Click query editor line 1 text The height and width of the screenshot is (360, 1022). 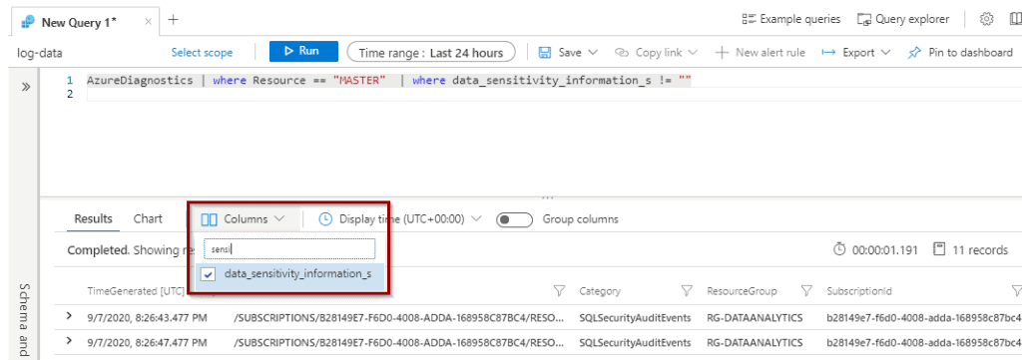[389, 81]
